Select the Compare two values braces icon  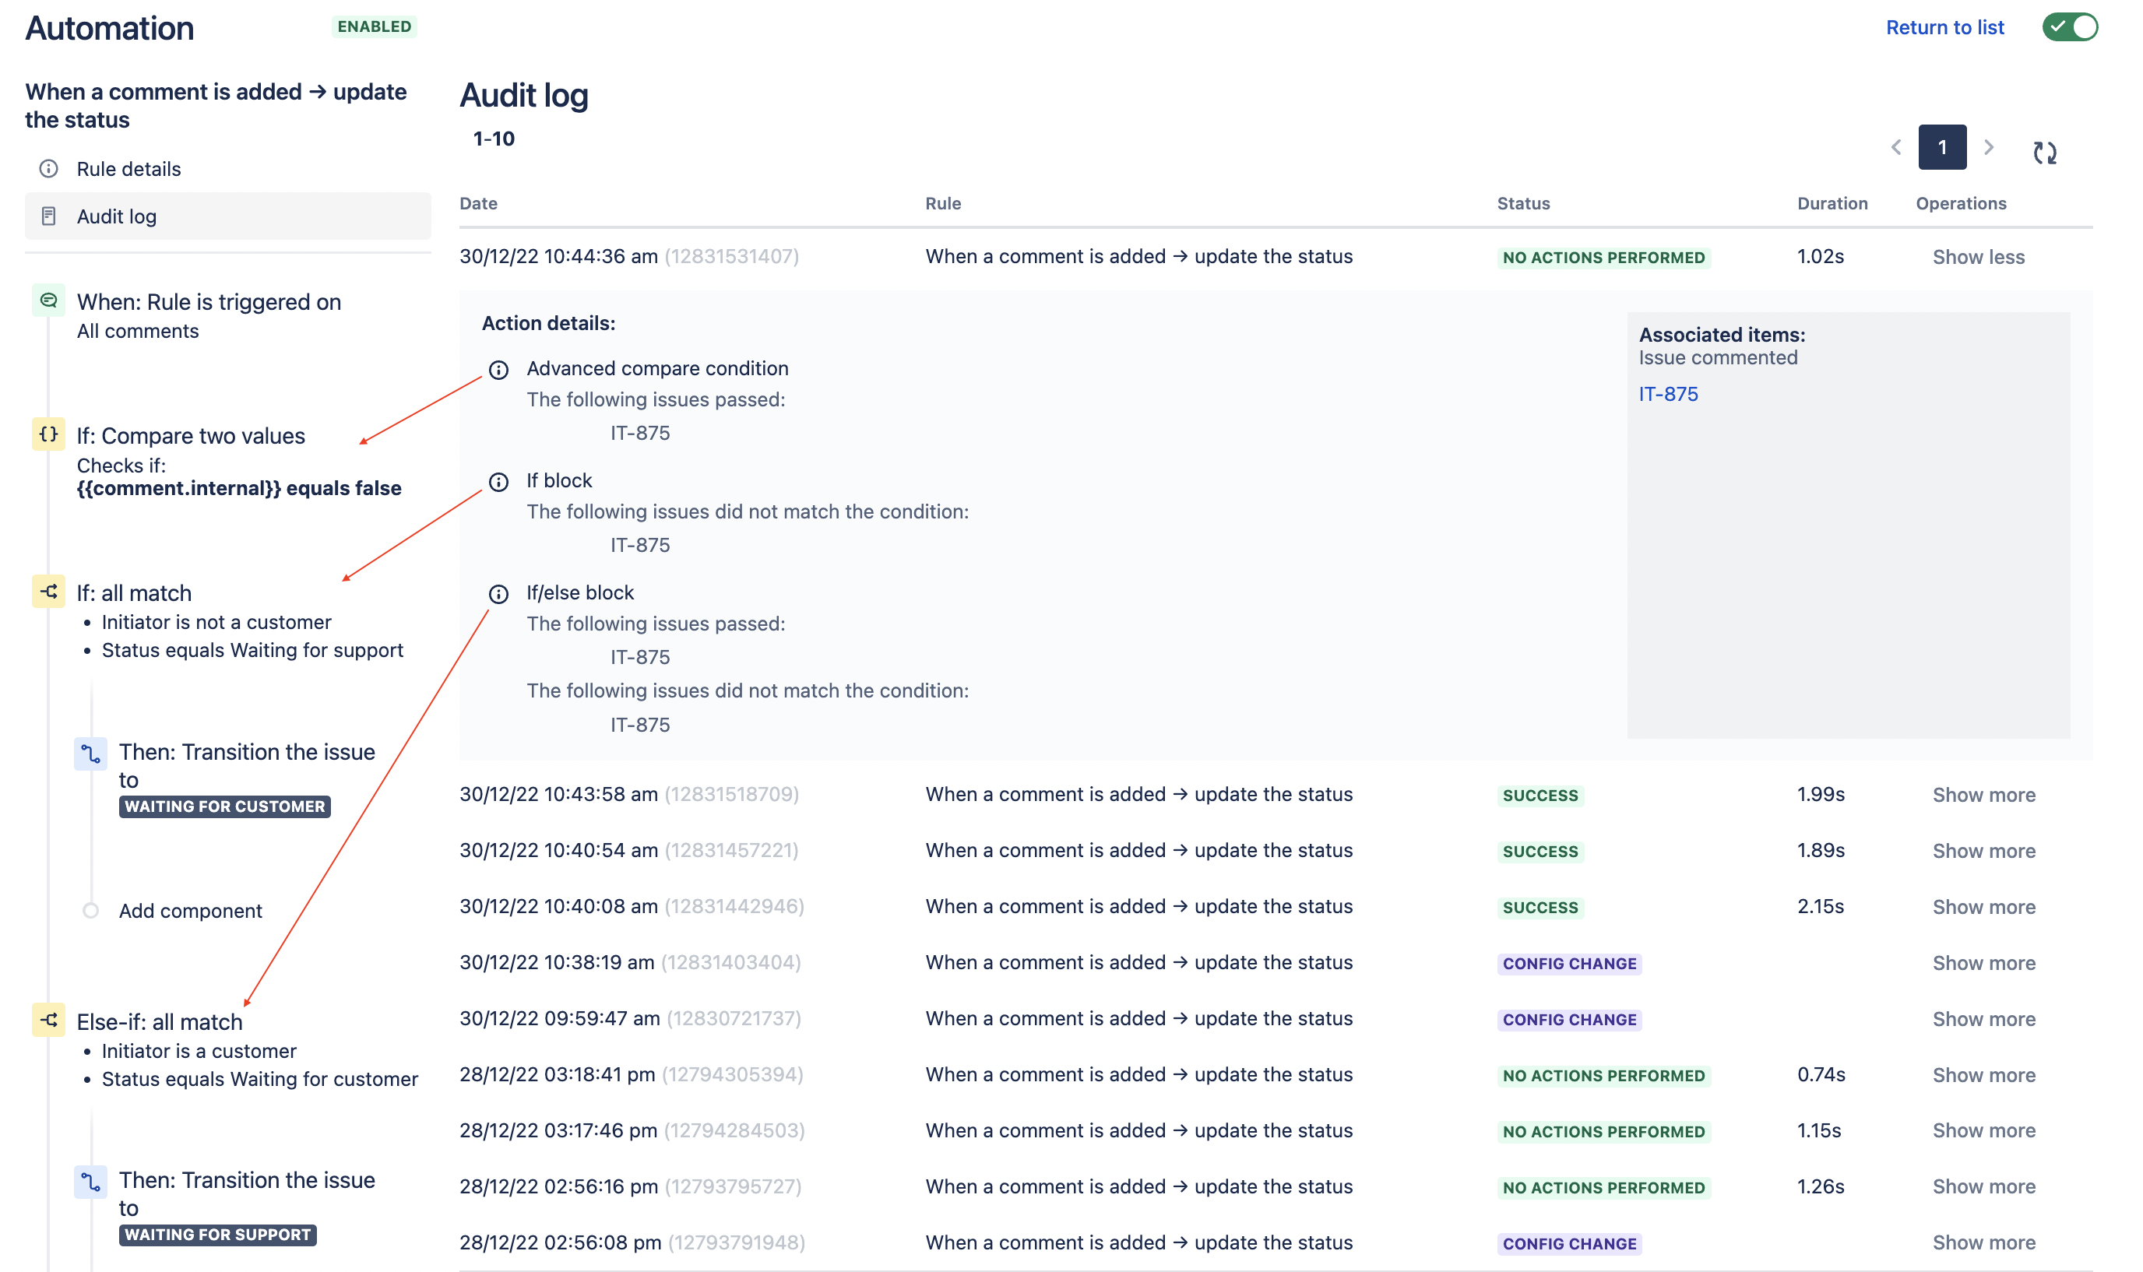tap(49, 434)
